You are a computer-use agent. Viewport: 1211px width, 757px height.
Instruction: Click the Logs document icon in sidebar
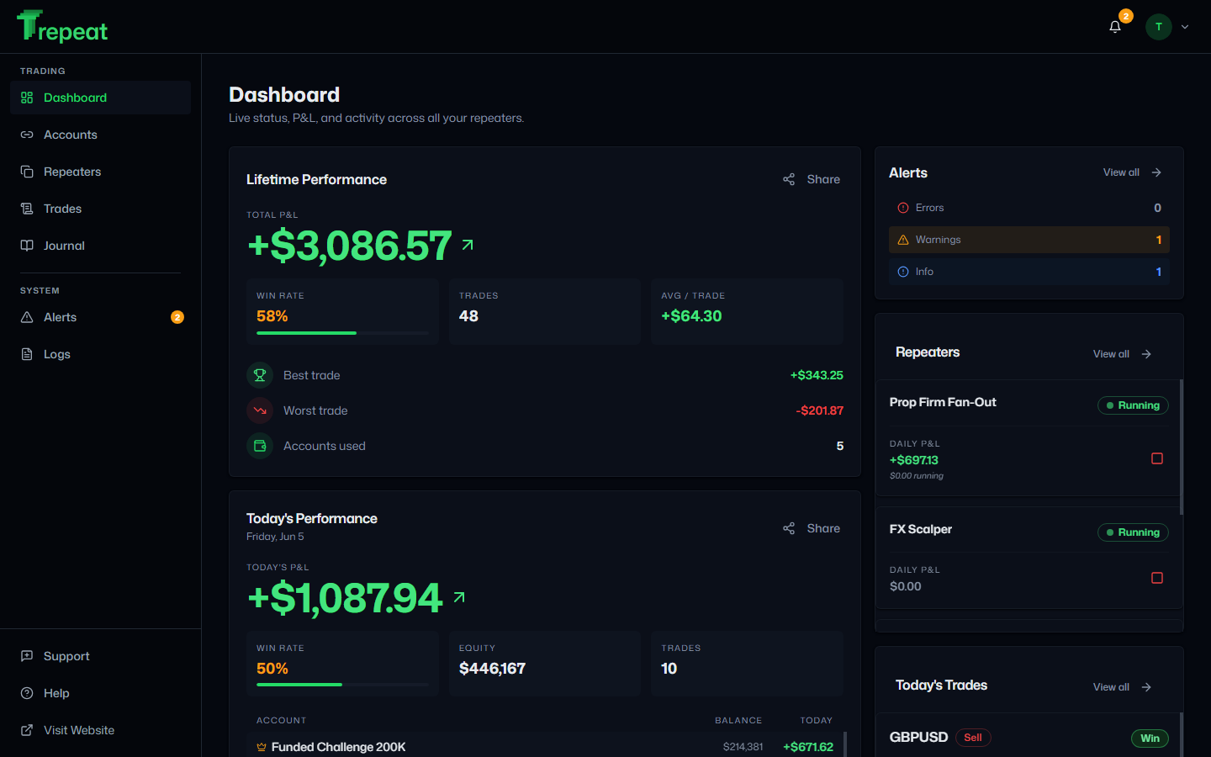click(x=27, y=354)
